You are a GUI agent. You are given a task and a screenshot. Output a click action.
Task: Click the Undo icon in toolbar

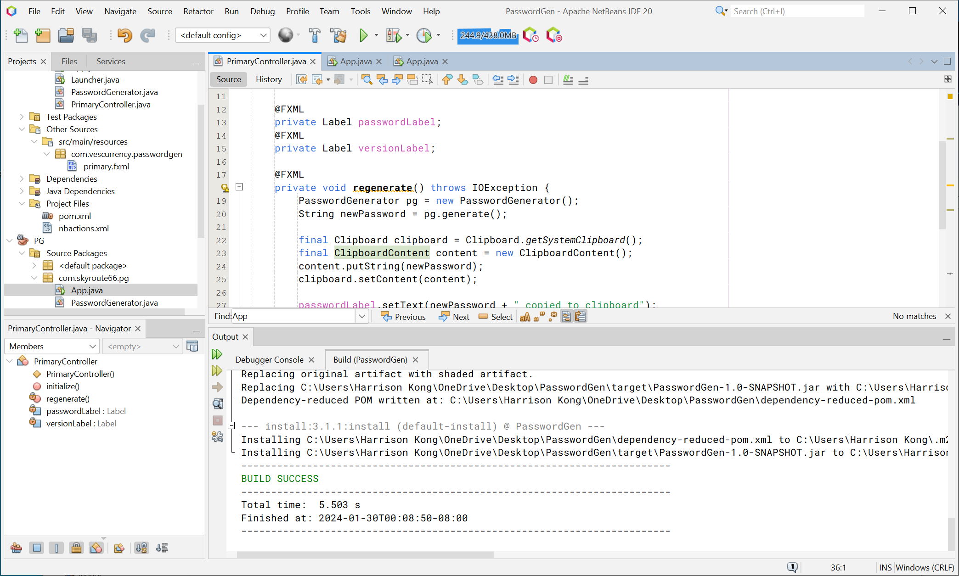pos(124,35)
